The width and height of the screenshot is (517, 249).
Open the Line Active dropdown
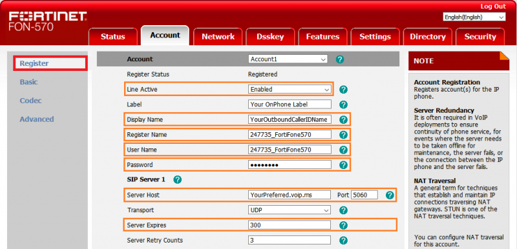[x=290, y=89]
